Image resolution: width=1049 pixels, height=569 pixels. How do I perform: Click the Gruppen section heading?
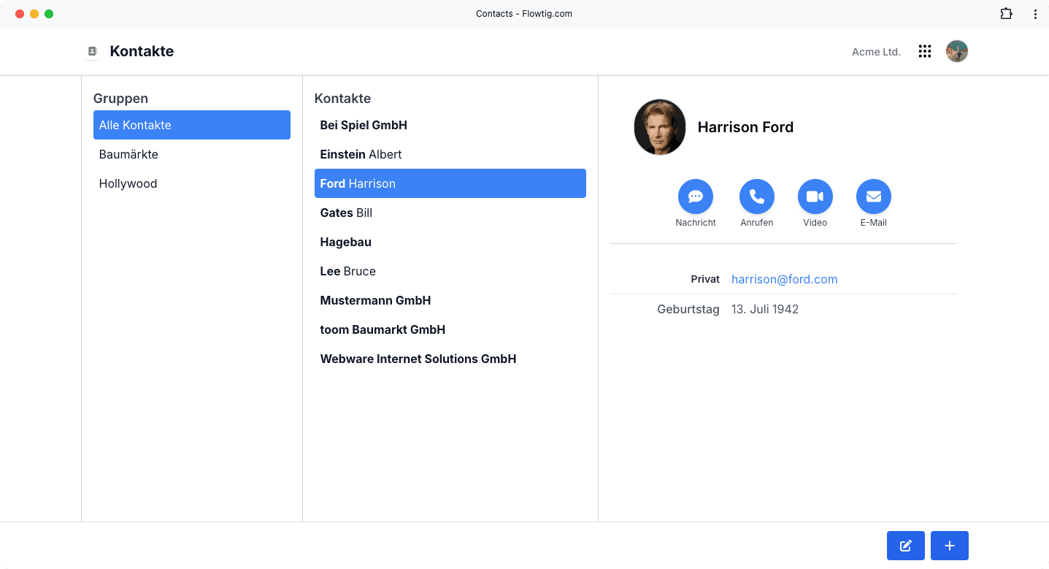click(120, 99)
